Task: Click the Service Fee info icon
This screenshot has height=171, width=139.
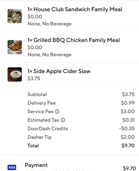Action: coord(57,111)
